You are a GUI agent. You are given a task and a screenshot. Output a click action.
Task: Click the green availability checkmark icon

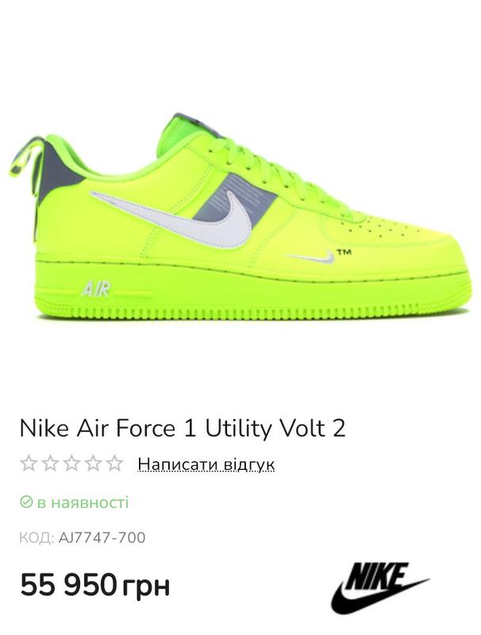pos(26,502)
